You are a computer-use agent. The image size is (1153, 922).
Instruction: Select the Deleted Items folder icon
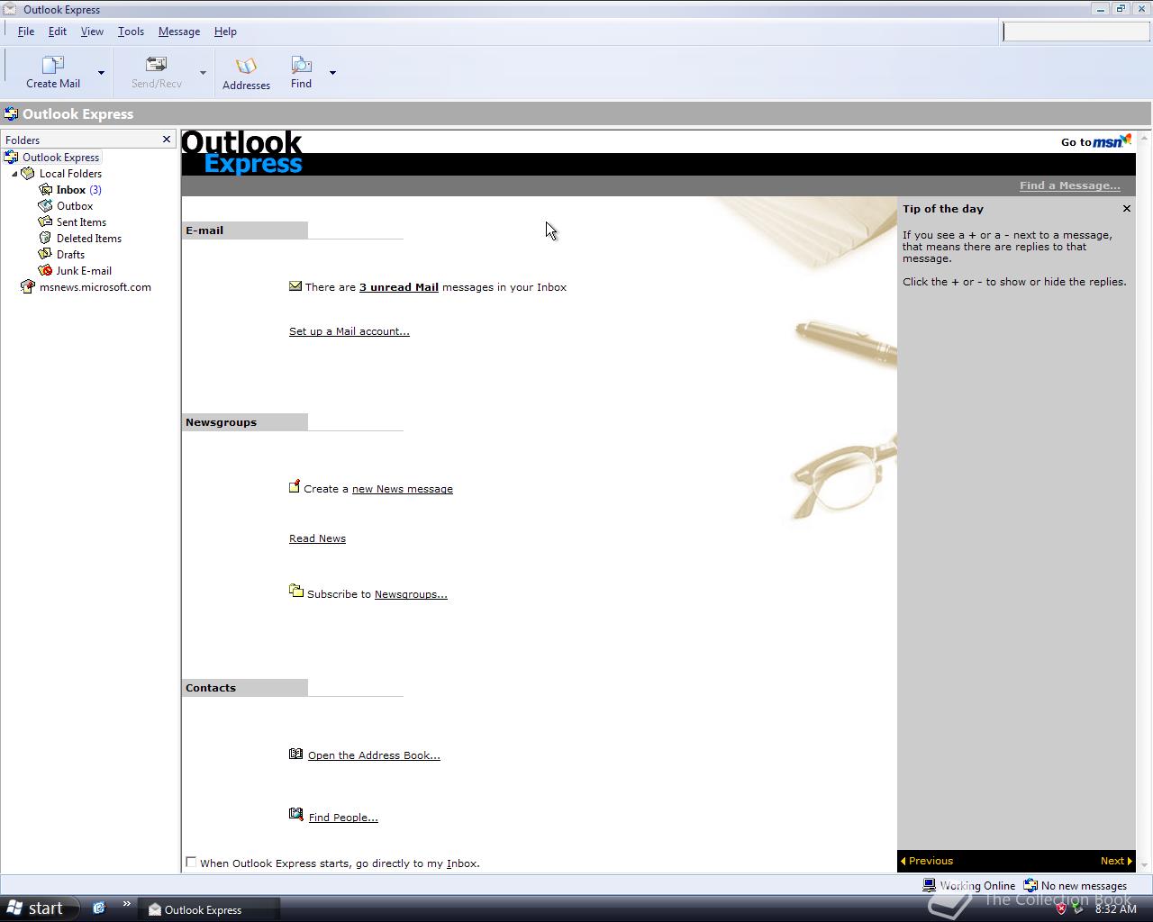click(x=45, y=239)
